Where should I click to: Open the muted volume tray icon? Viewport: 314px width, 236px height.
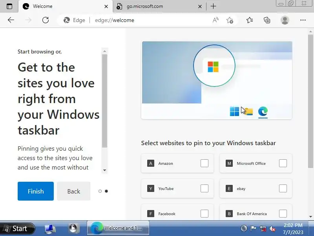(x=272, y=229)
